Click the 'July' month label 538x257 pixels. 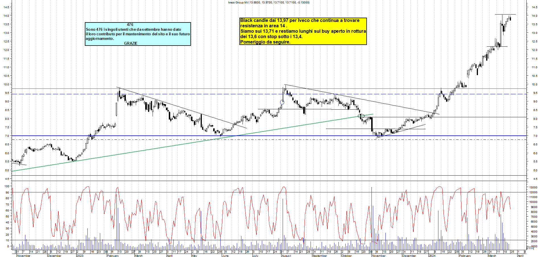(x=255, y=256)
